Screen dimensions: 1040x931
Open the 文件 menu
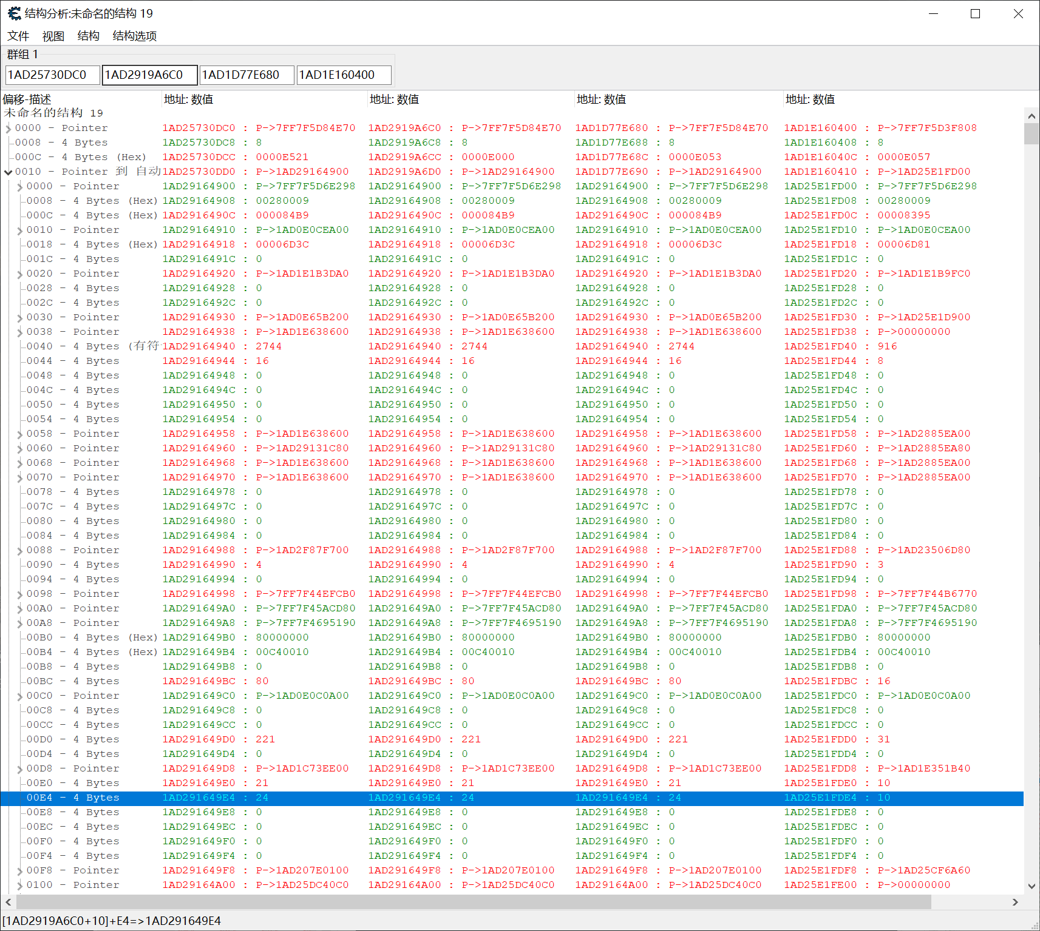18,36
